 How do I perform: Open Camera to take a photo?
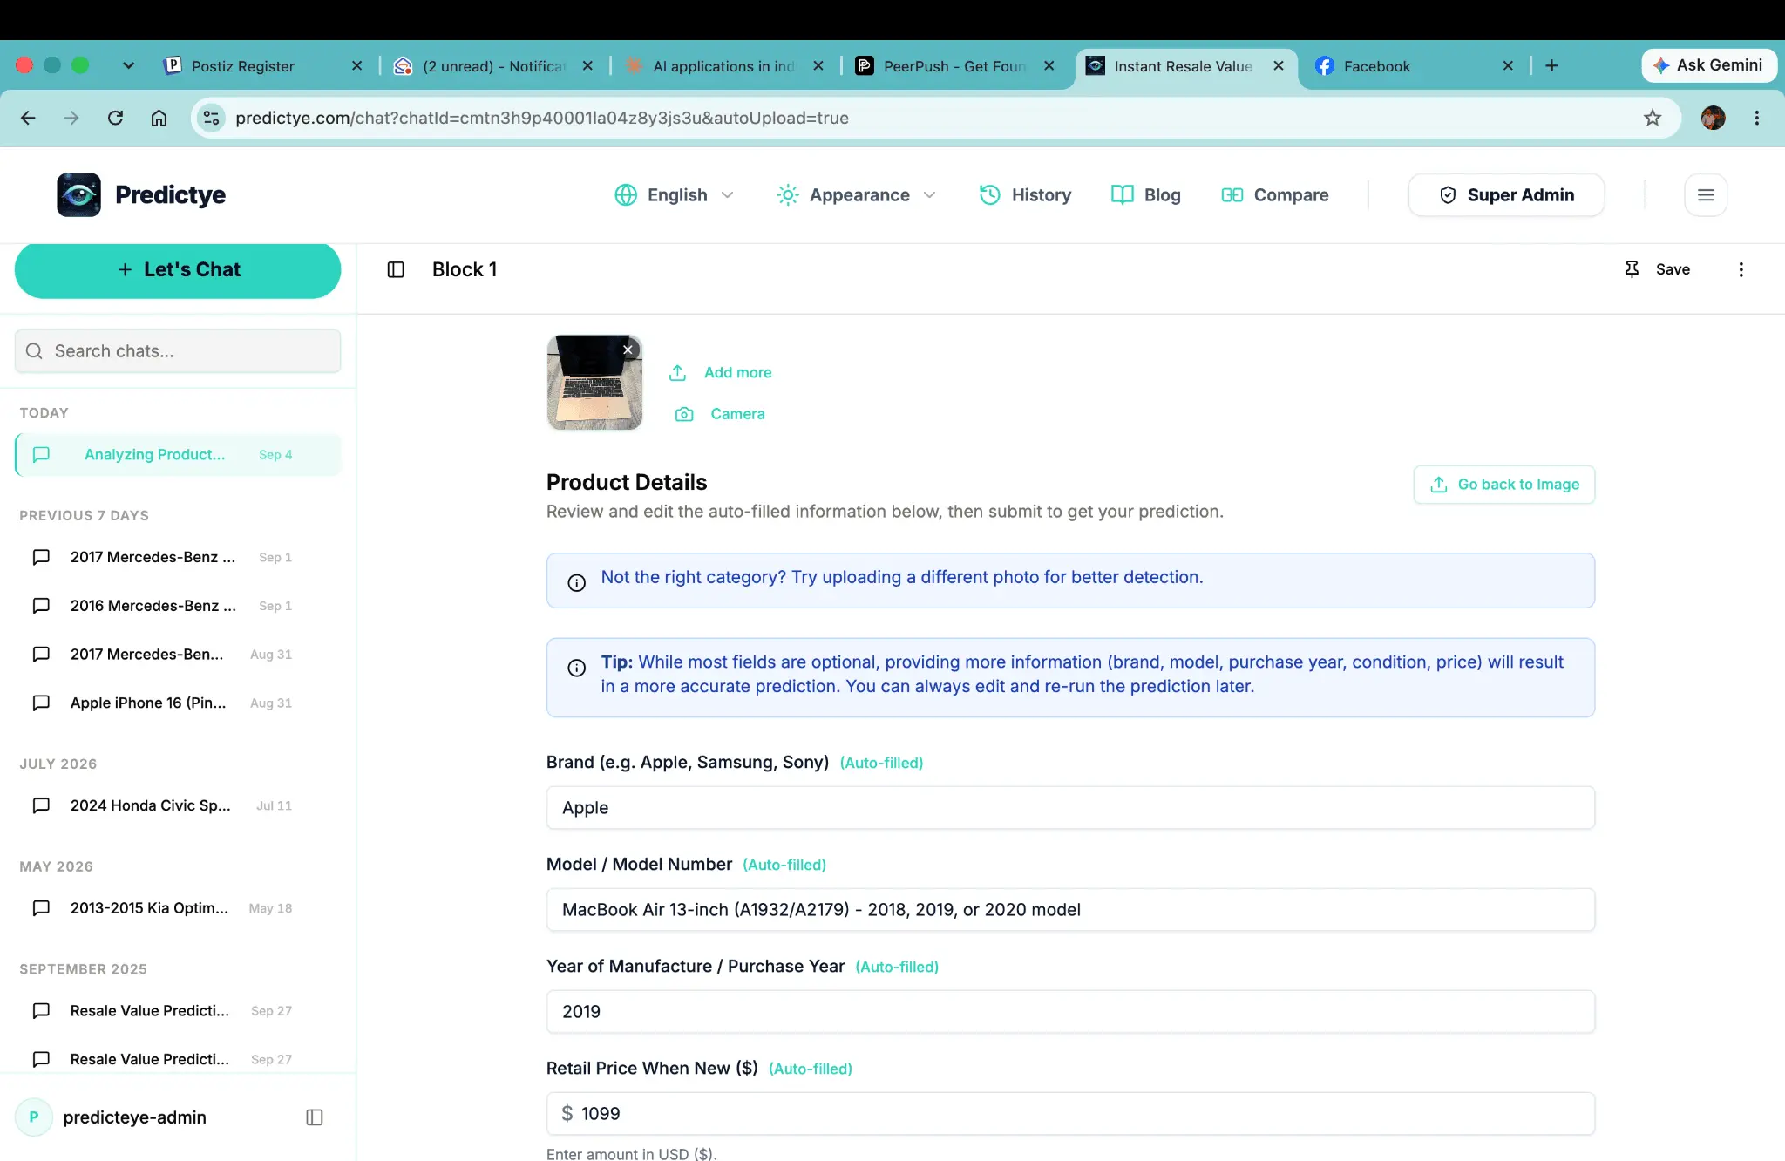[721, 414]
